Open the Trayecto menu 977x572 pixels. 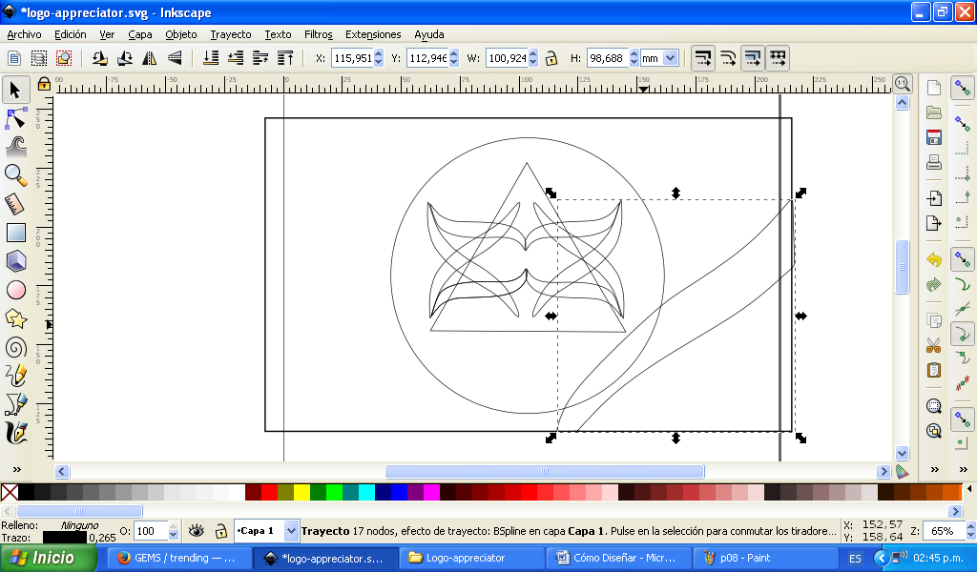coord(231,34)
